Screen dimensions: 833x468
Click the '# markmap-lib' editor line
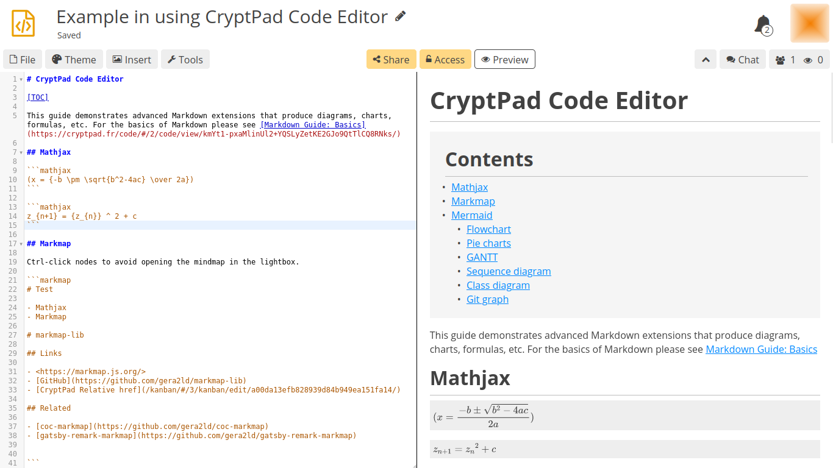coord(55,335)
